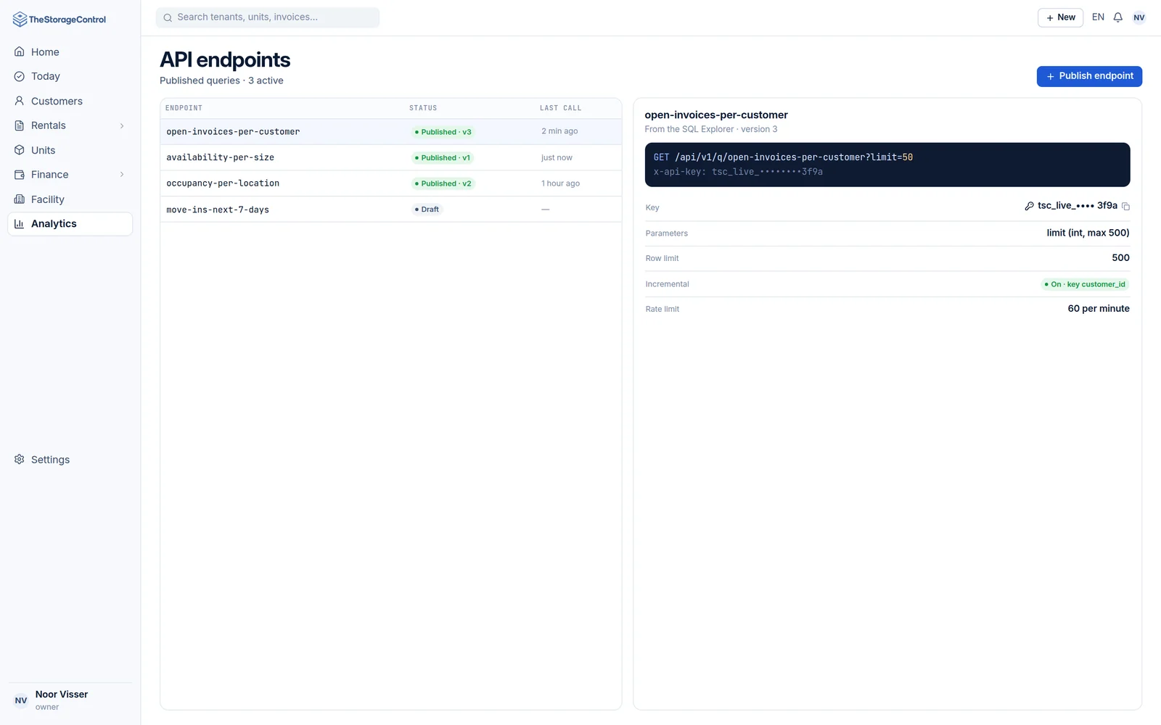Select the availability-per-size endpoint
Viewport: 1161px width, 725px height.
click(x=391, y=157)
